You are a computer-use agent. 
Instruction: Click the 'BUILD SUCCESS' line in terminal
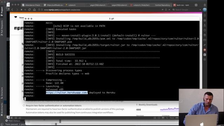[x=65, y=55]
